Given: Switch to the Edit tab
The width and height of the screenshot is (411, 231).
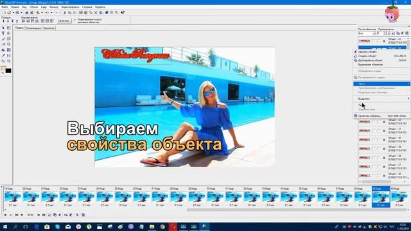Looking at the screenshot, I should tap(19, 28).
